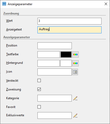Tick the Favorit checkbox

39,107
